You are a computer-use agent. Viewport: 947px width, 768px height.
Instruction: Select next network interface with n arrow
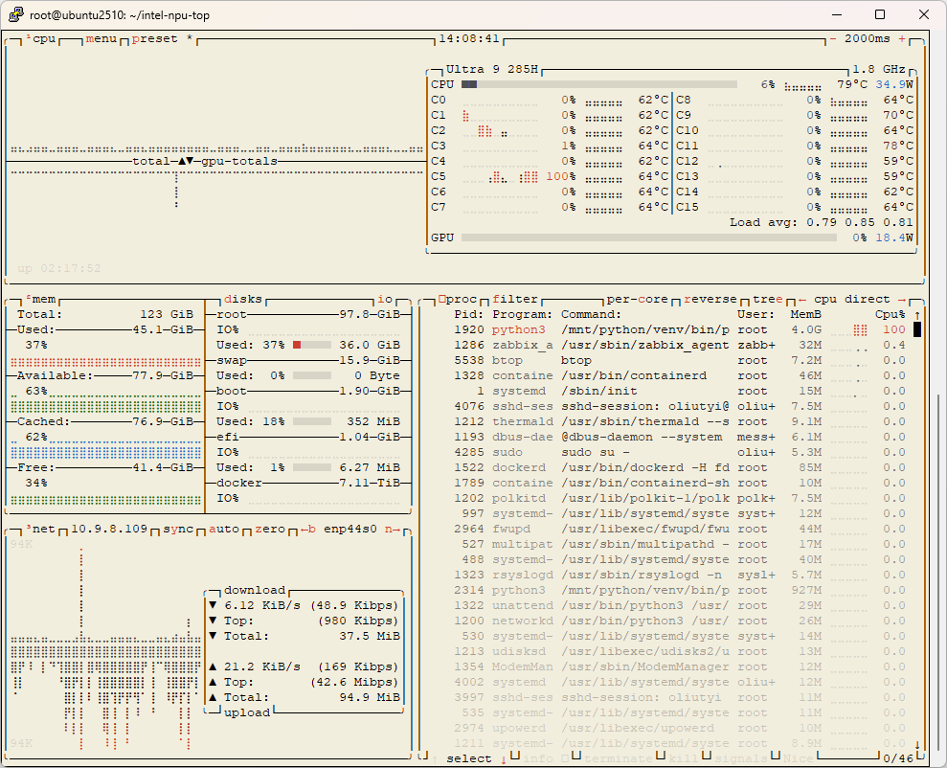pos(393,530)
